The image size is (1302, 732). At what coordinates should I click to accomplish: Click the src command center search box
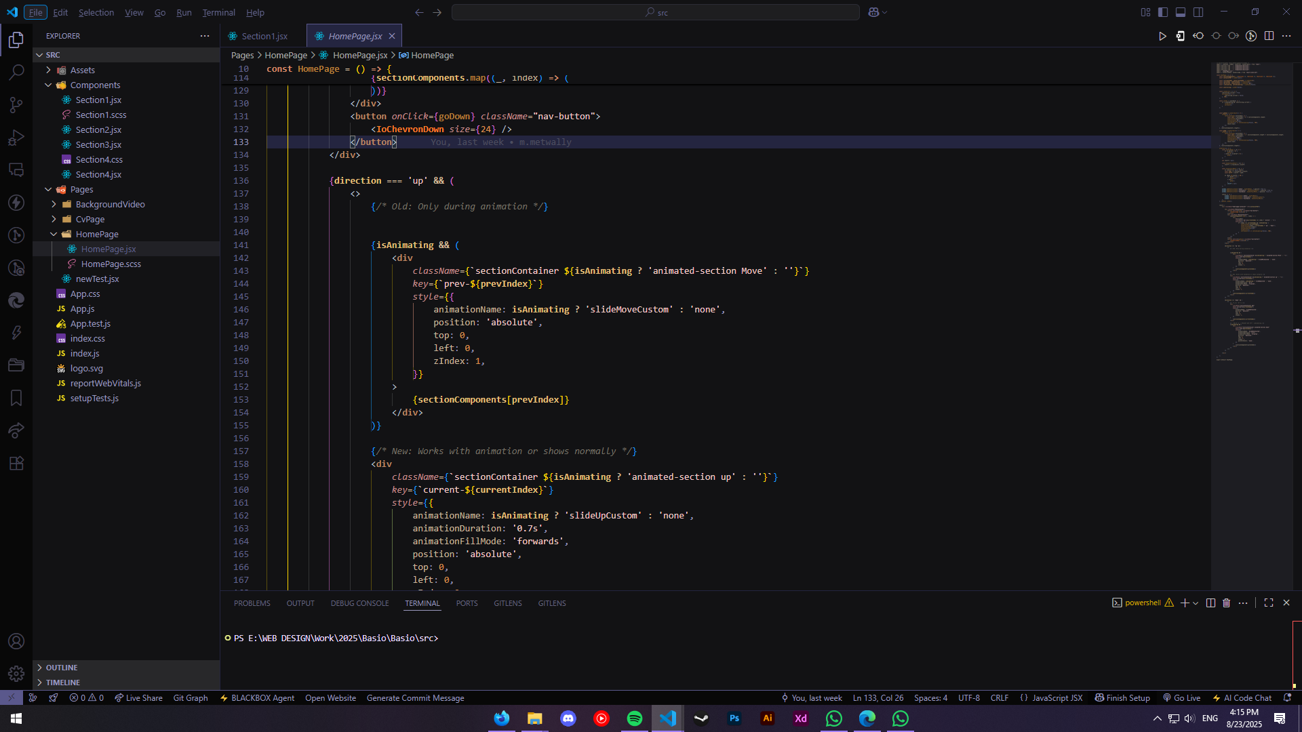655,12
